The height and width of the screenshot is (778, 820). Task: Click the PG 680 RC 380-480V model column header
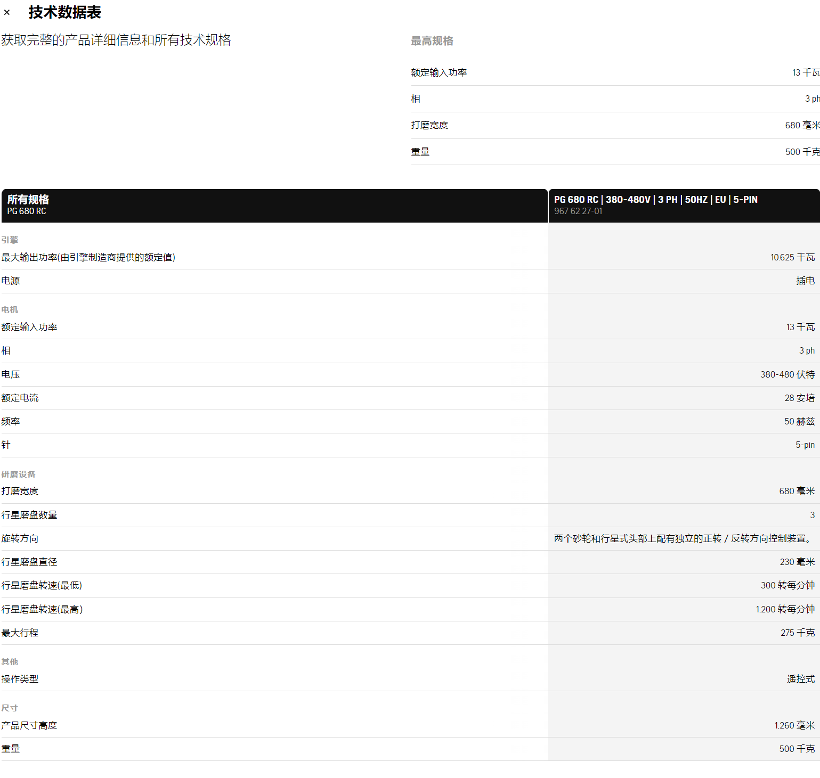pos(656,200)
